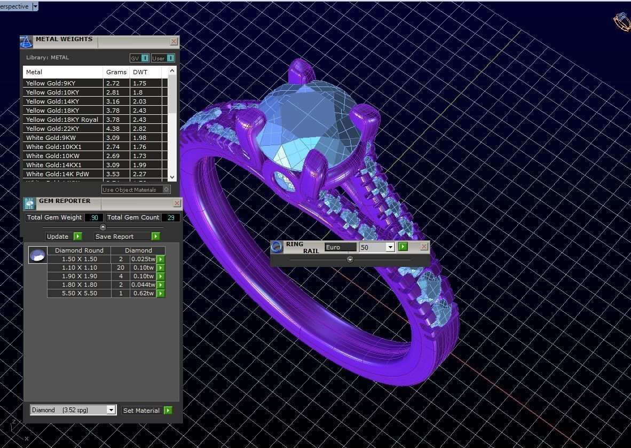Click the Save Report button
This screenshot has height=448, width=631.
123,236
